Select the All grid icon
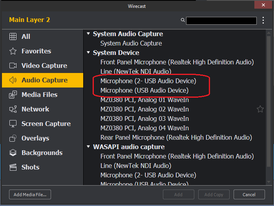274x206 pixels. tap(13, 36)
